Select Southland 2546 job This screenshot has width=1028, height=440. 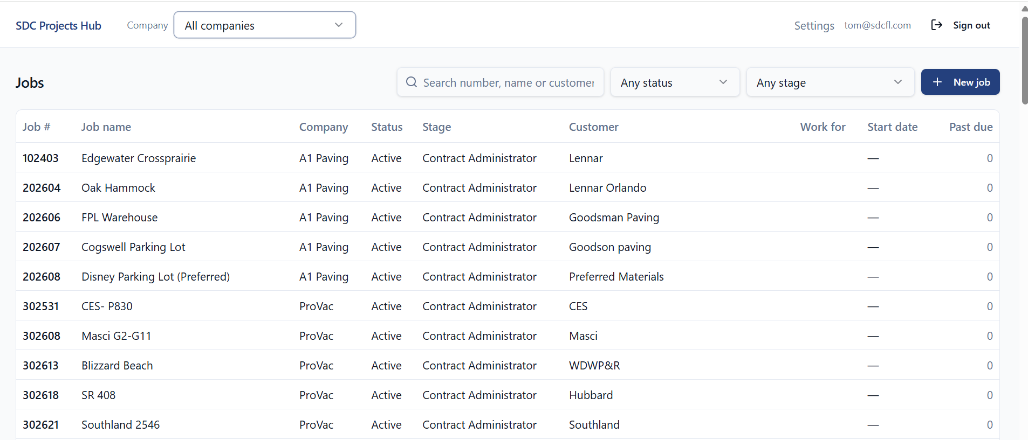click(x=120, y=425)
